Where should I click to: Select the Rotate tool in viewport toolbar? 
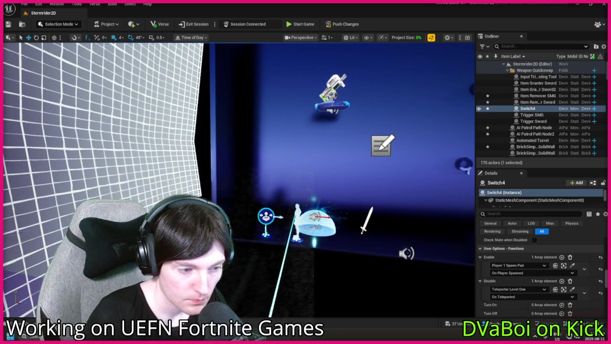click(x=36, y=37)
